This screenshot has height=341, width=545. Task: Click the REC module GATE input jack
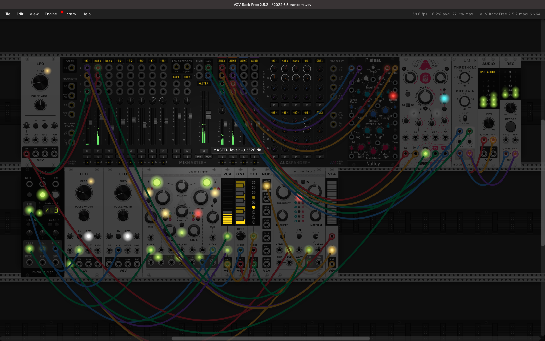tap(506, 140)
